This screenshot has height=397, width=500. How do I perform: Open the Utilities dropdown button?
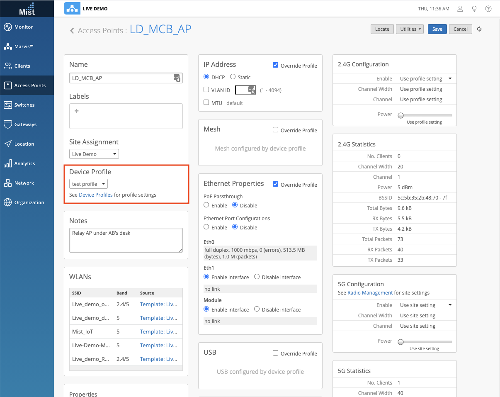point(410,29)
